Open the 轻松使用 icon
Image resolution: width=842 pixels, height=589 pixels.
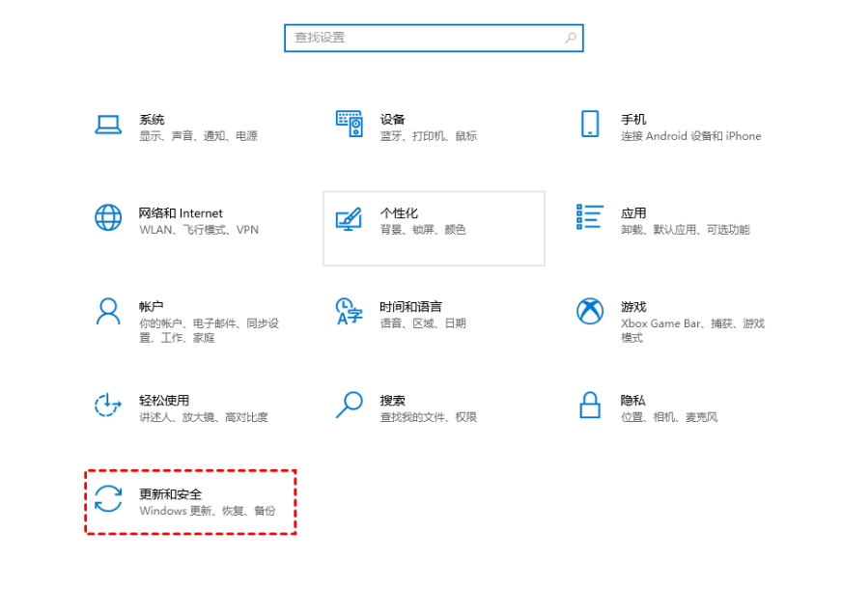pyautogui.click(x=107, y=405)
